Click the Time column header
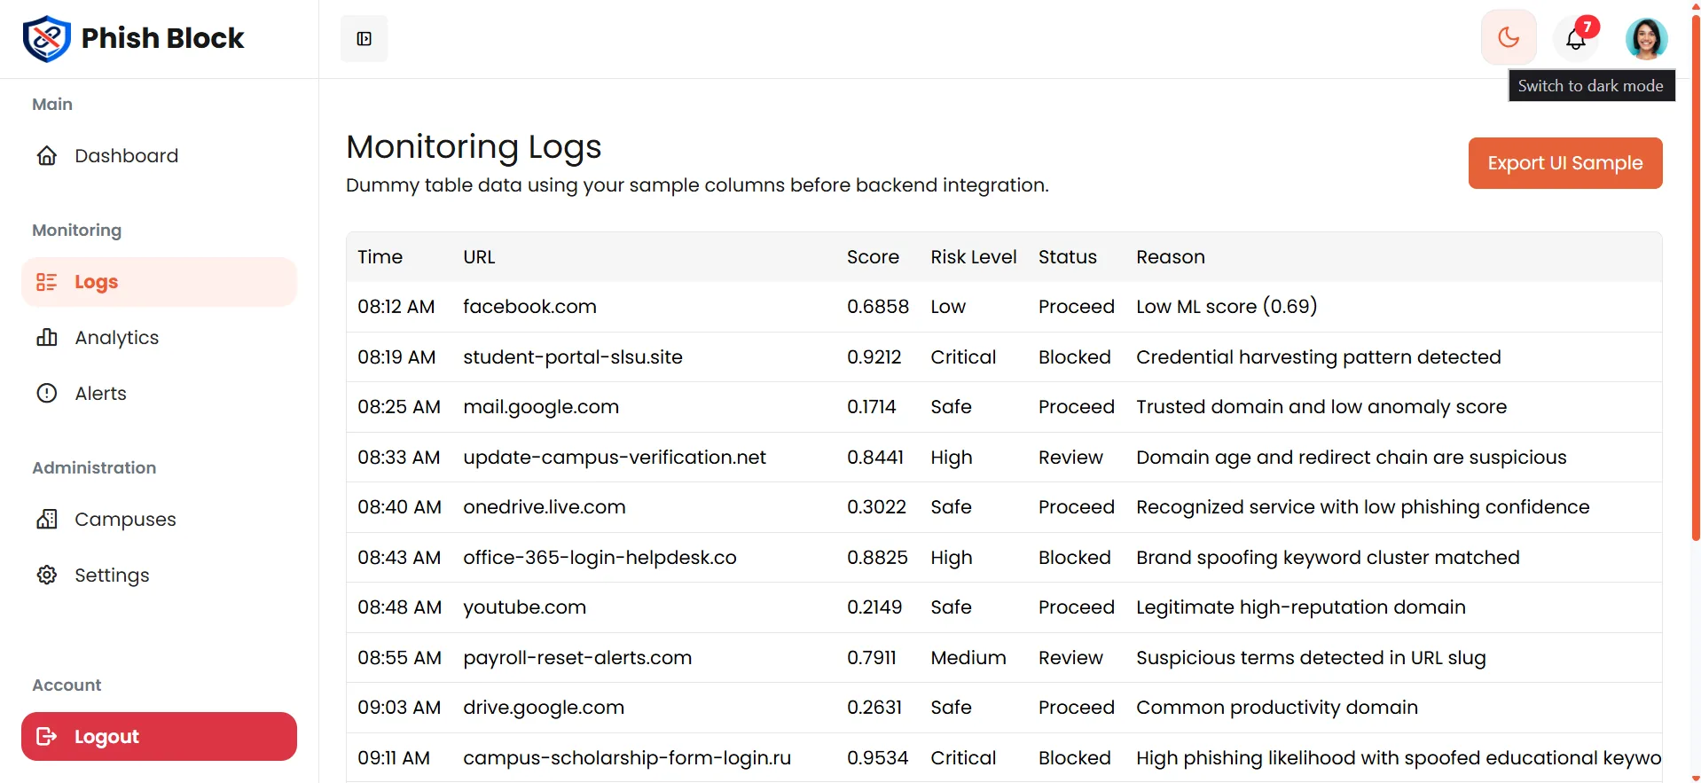The width and height of the screenshot is (1701, 783). pos(380,257)
